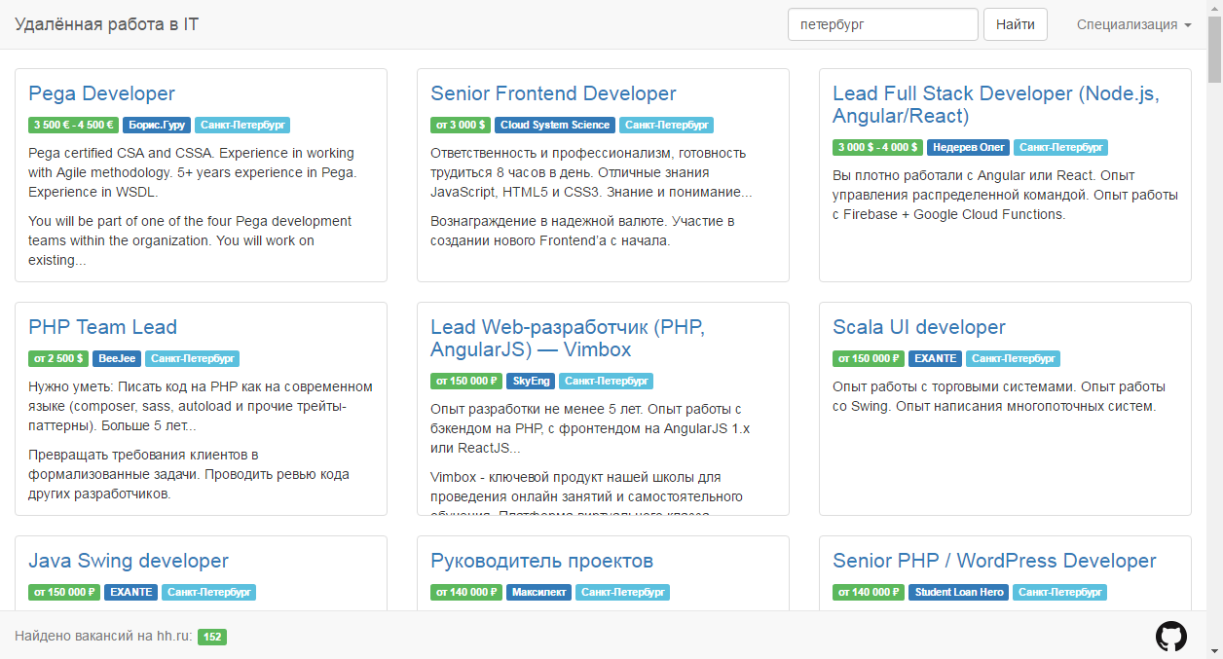Image resolution: width=1223 pixels, height=659 pixels.
Task: Open the Руководитель проектов vacancy
Action: coord(541,561)
